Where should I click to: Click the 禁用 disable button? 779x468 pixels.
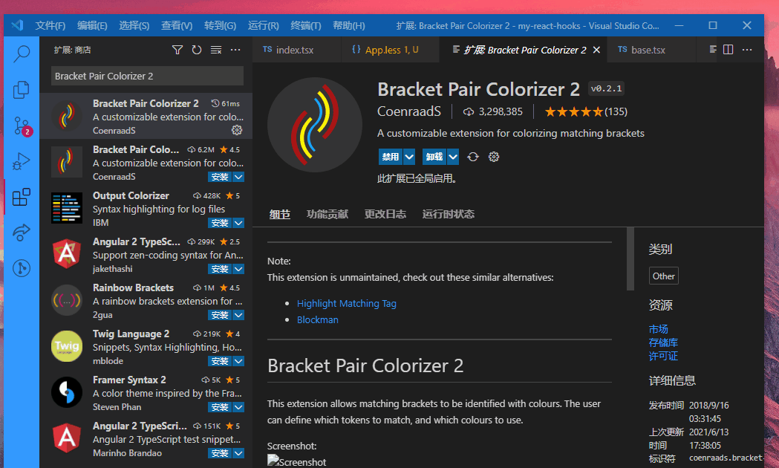(x=391, y=157)
